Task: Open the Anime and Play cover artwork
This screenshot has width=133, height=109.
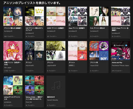Action: point(121,51)
